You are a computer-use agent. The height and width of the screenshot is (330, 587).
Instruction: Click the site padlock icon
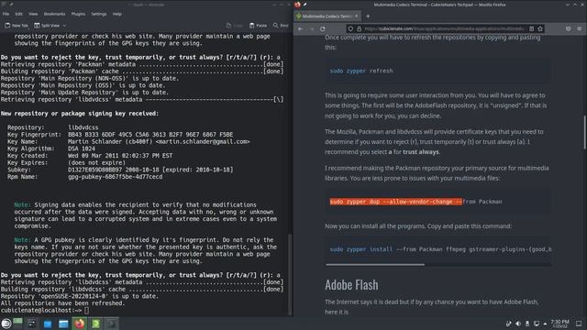[359, 28]
